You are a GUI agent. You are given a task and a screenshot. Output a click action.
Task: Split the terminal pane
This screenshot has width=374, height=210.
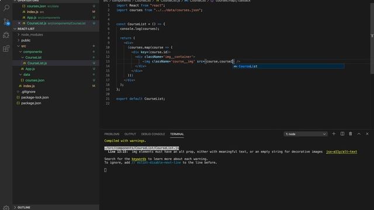pos(342,134)
